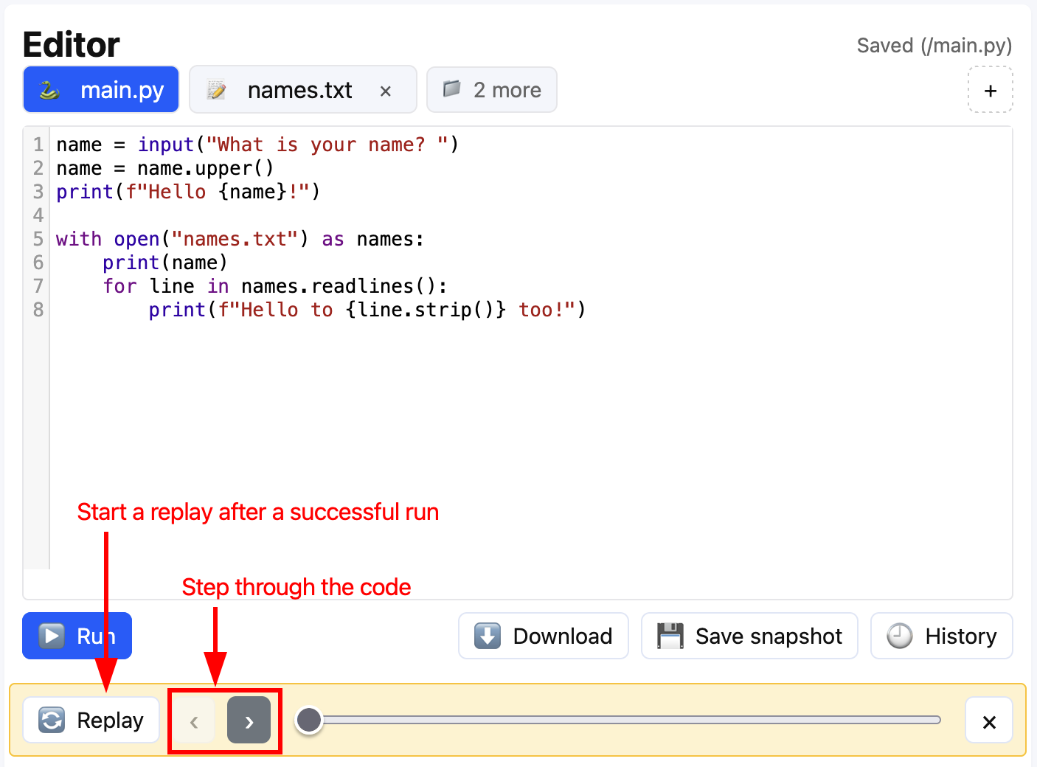Click the circular arrows Replay icon
The width and height of the screenshot is (1037, 767).
point(52,720)
